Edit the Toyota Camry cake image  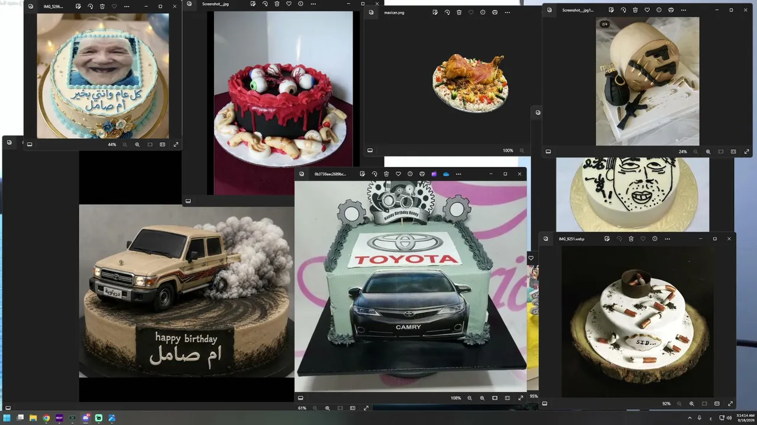[363, 174]
